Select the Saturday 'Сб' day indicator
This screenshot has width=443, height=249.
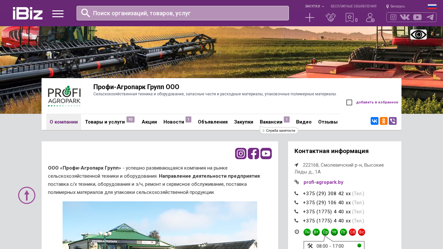(353, 232)
